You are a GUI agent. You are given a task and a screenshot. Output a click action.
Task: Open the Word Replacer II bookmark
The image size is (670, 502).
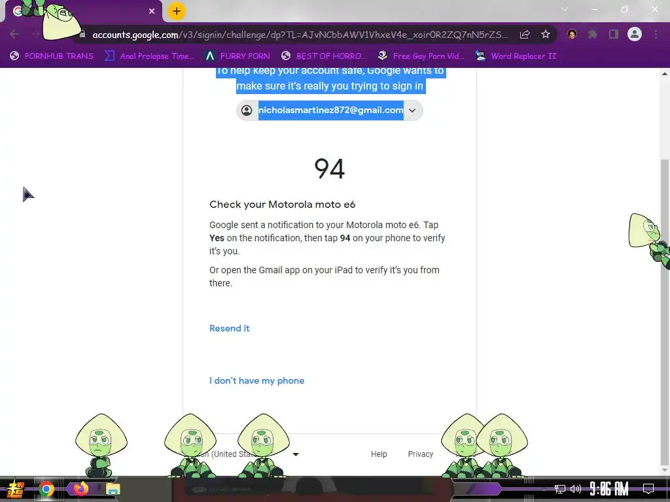click(x=516, y=56)
